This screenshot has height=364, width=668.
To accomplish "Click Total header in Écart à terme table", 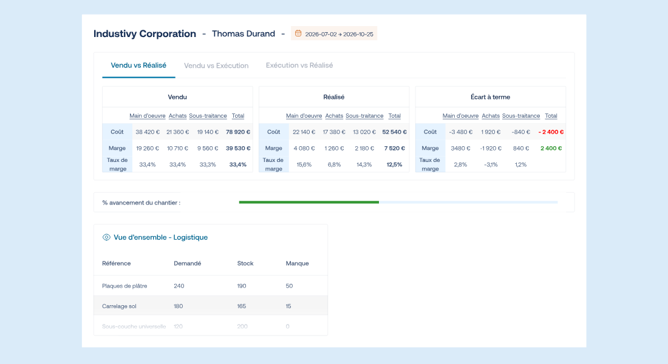I will coord(551,116).
